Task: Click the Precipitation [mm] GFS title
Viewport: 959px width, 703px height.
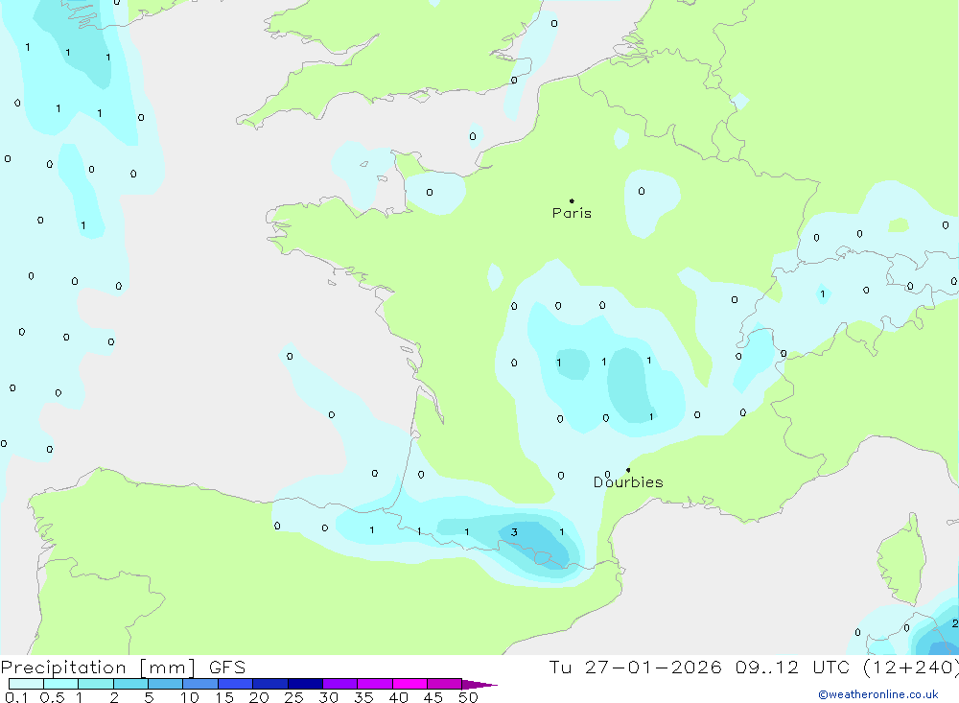Action: coord(123,667)
